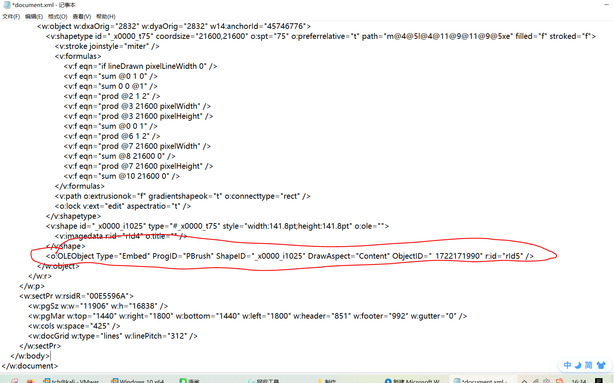Toggle simplified Chinese via the 简 indicator
Image resolution: width=614 pixels, height=383 pixels.
click(x=589, y=365)
